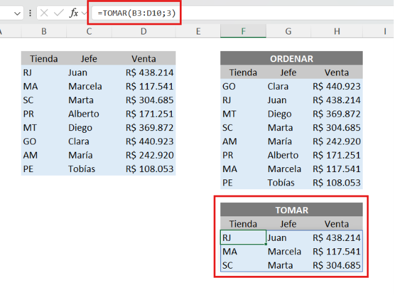Click Tienda header in the source table
Screen dimensions: 394x295
44,58
